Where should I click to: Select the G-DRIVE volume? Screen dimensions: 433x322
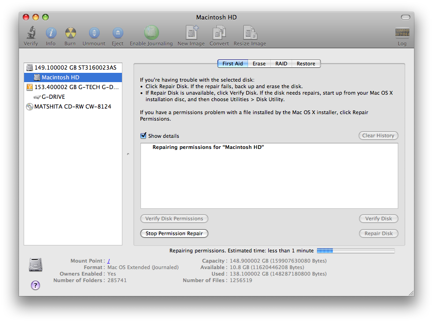(x=73, y=97)
